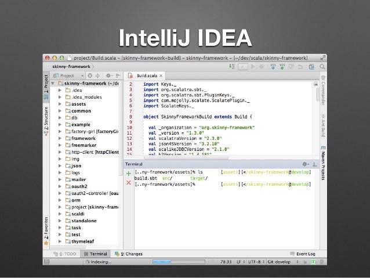
Task: Click Scroll from Source target icon
Action: point(90,75)
